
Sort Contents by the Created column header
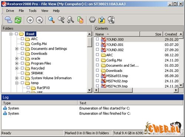click(x=171, y=34)
